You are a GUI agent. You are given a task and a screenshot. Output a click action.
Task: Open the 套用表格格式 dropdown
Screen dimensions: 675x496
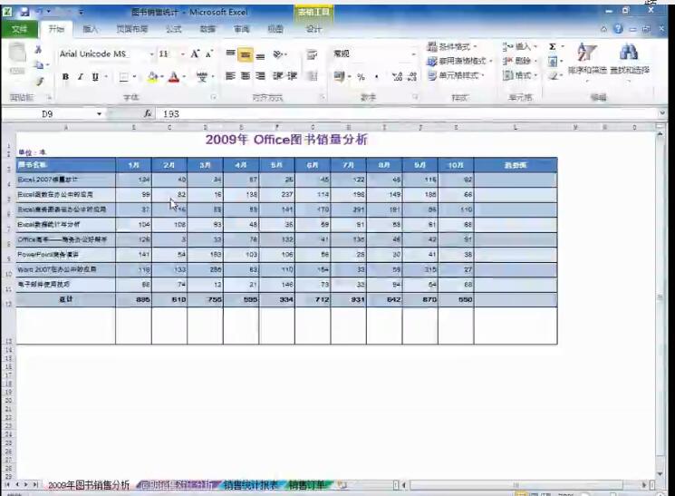click(x=459, y=61)
